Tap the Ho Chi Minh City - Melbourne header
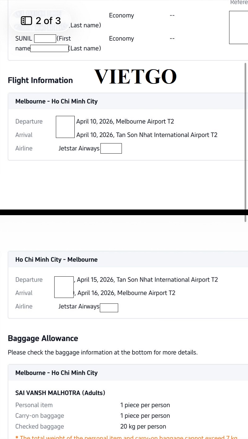Screen dimensions: 248x439 pos(56,260)
